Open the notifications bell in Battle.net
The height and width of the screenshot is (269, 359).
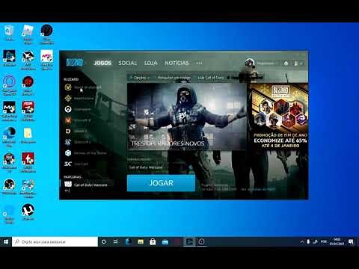point(286,64)
